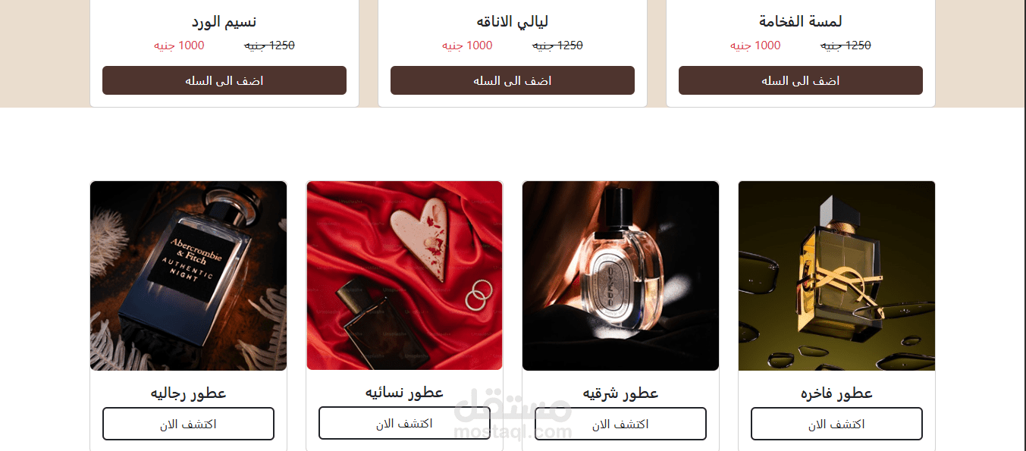1026x451 pixels.
Task: Click the 1000 جنيه price of لمسة الفخامة
Action: 755,45
